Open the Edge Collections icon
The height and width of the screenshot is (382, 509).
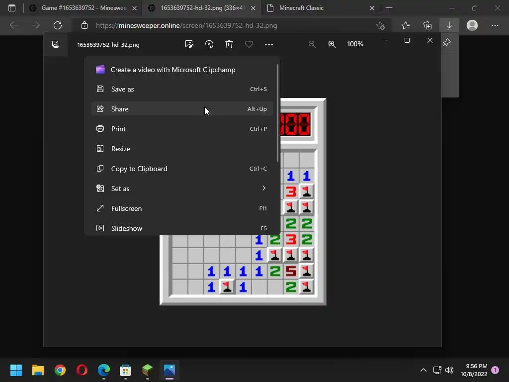427,25
